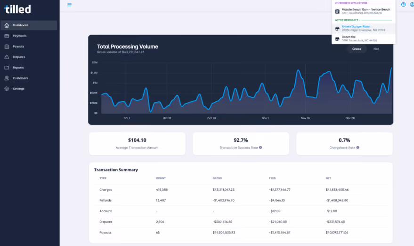Screen dimensions: 414x246
Task: Select Muscle Beach Gym - Venice Beach application
Action: 364,11
